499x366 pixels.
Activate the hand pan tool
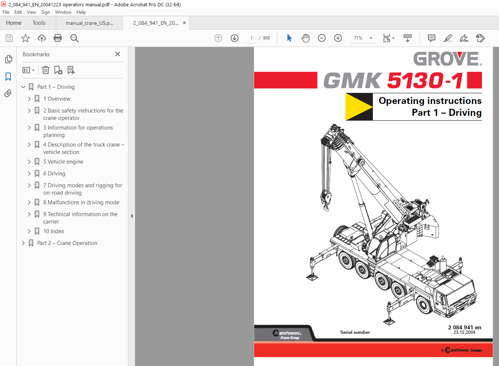tap(306, 38)
